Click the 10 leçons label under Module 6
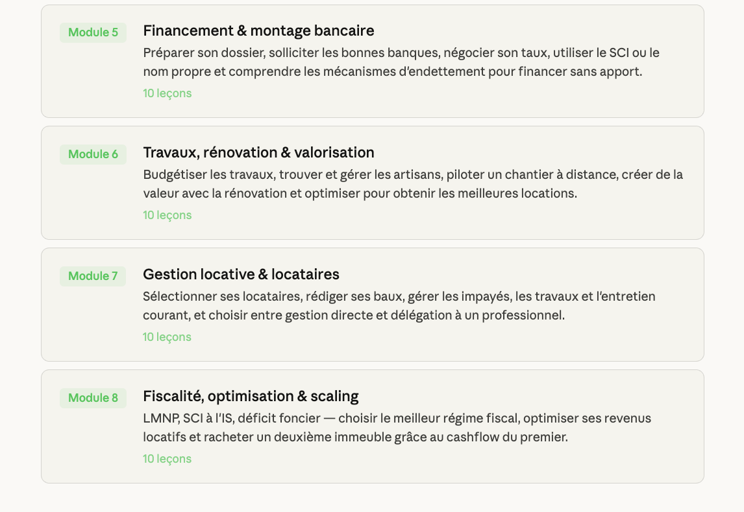 click(x=167, y=215)
